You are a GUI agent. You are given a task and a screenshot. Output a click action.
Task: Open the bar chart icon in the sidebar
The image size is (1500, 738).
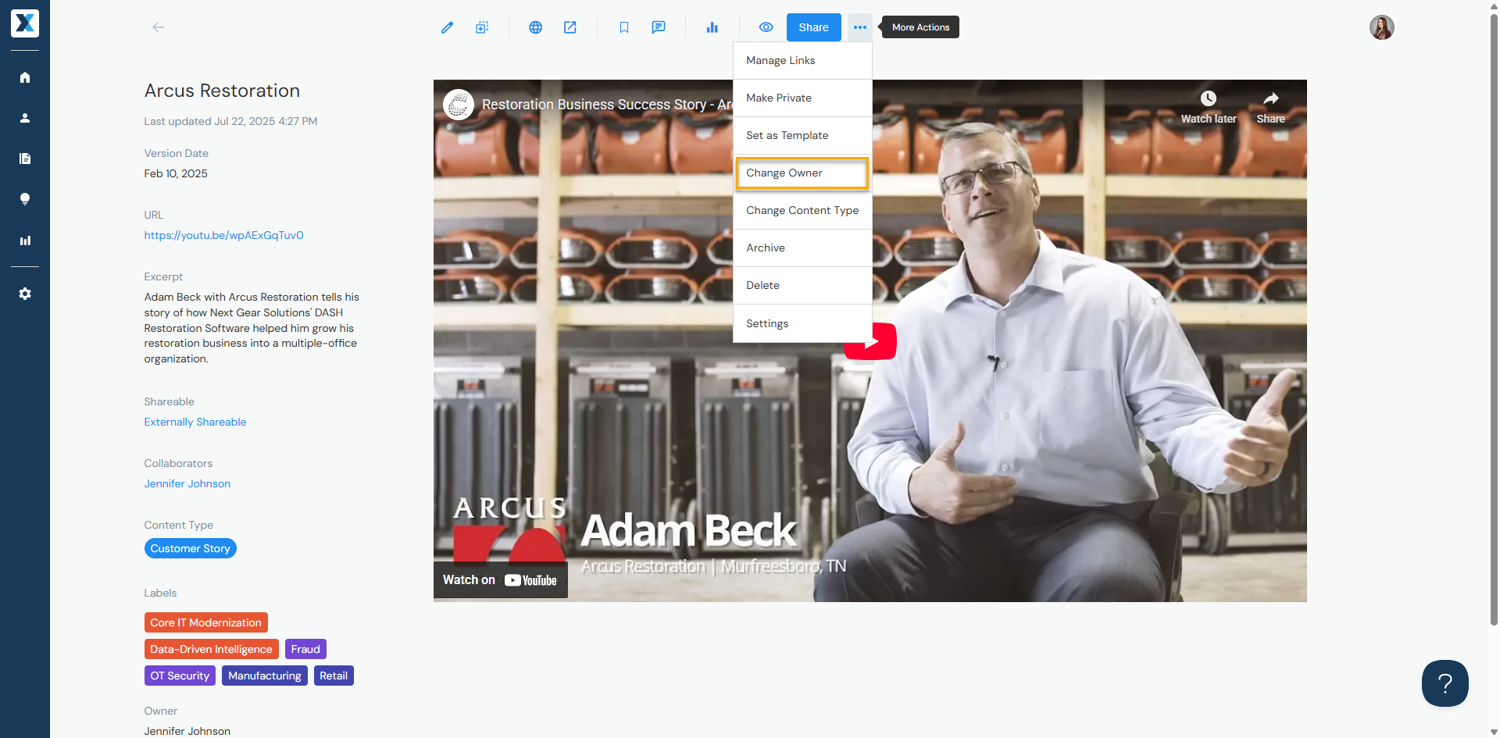(x=25, y=241)
